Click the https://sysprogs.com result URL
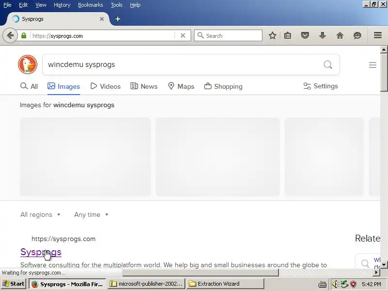Viewport: 388px width, 291px height. click(64, 239)
